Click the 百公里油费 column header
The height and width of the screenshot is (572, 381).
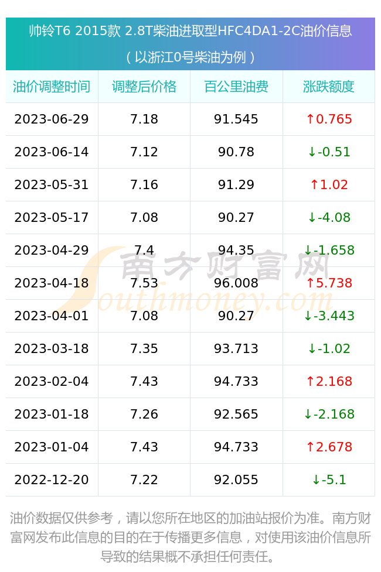236,87
